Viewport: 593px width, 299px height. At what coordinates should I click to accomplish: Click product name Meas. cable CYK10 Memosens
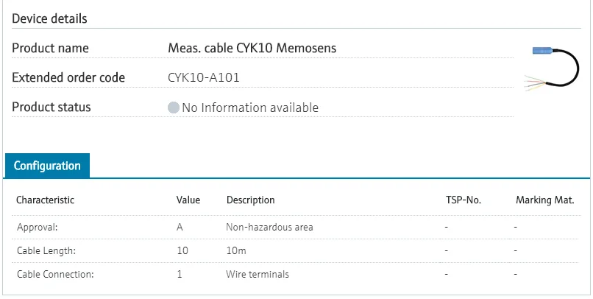[252, 48]
